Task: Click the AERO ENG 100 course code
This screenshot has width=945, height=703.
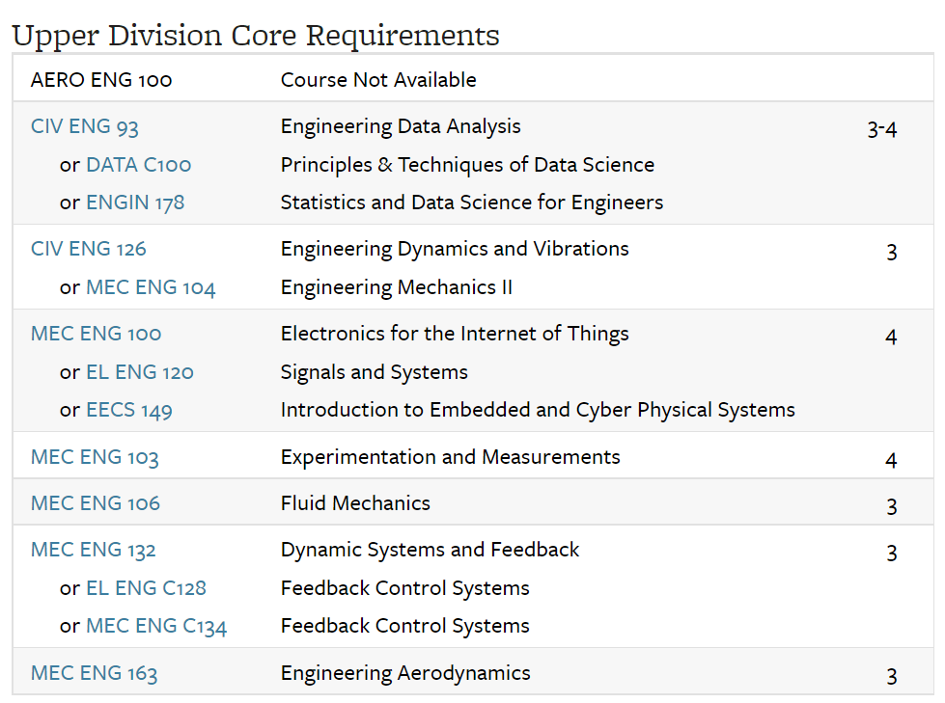Action: click(101, 79)
